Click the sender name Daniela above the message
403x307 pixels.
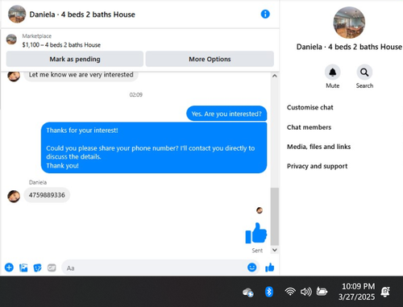(38, 182)
